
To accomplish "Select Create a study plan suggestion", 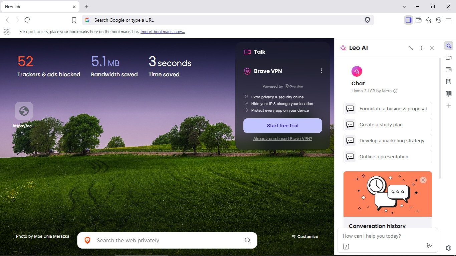I will click(x=388, y=125).
